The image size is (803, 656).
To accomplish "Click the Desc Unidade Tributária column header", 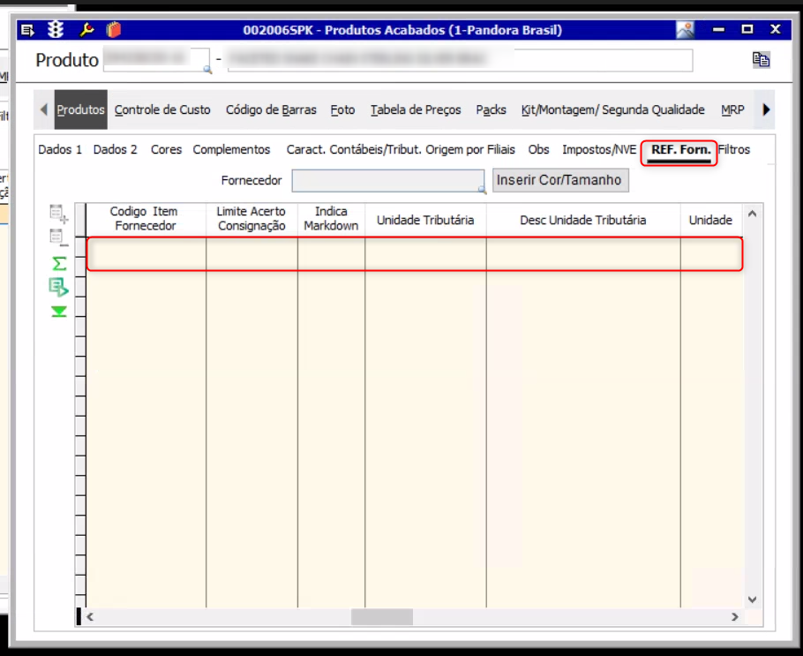I will 583,220.
